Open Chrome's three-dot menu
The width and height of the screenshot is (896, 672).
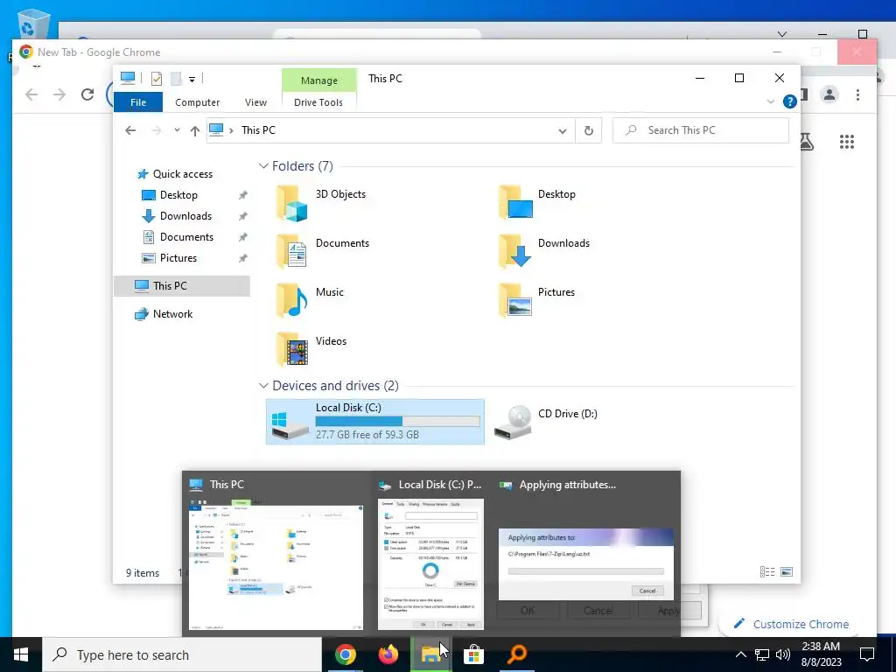click(857, 94)
